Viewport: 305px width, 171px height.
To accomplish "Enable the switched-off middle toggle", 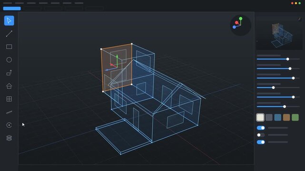I will (261, 135).
